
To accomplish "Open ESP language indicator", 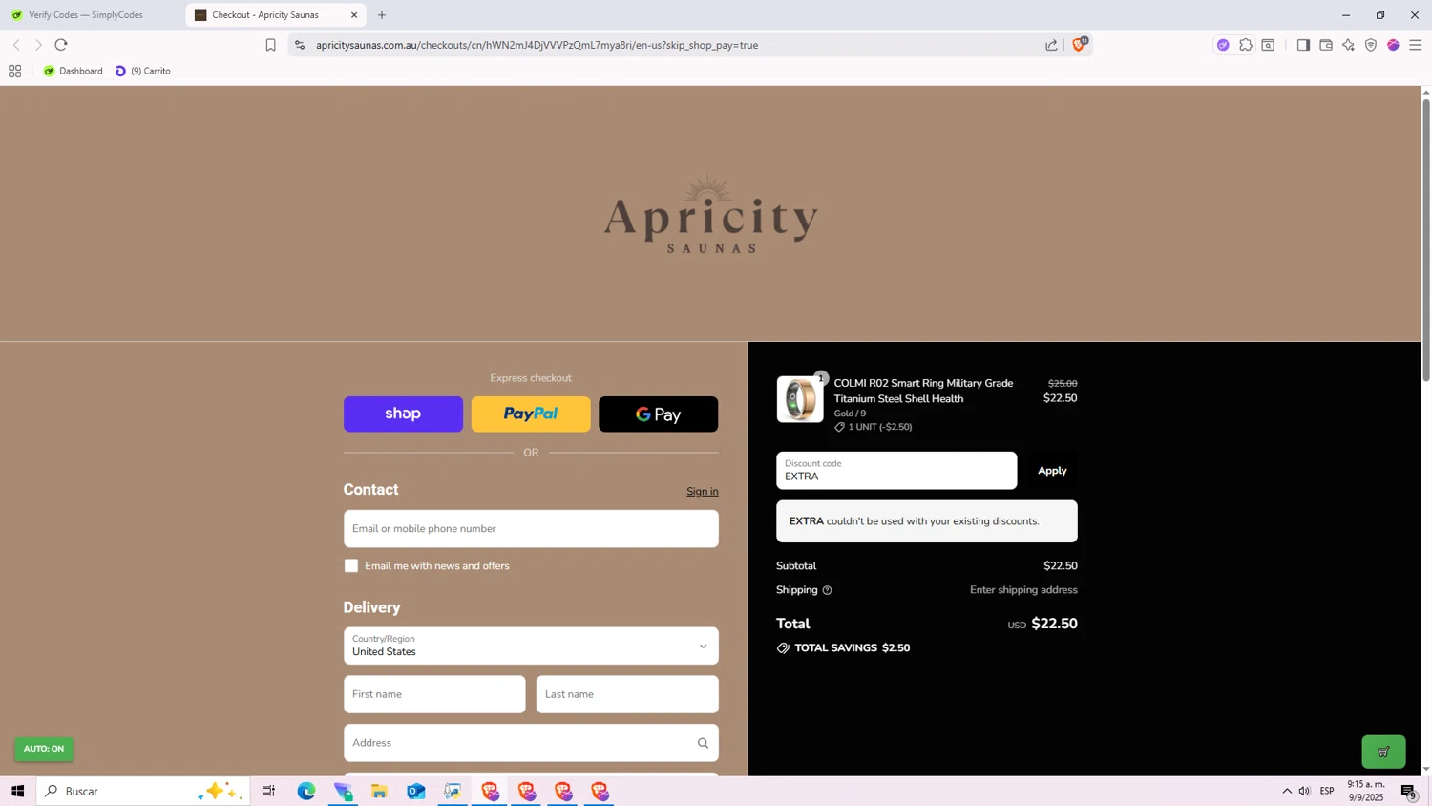I will [x=1327, y=791].
